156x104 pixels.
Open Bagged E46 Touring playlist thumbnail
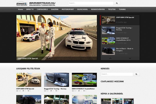[x=108, y=30]
